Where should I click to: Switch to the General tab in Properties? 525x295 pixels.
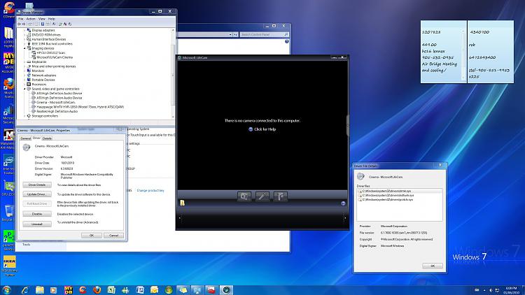(25, 138)
